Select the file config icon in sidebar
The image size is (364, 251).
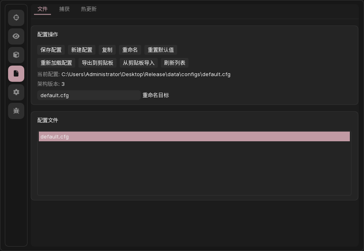(16, 74)
